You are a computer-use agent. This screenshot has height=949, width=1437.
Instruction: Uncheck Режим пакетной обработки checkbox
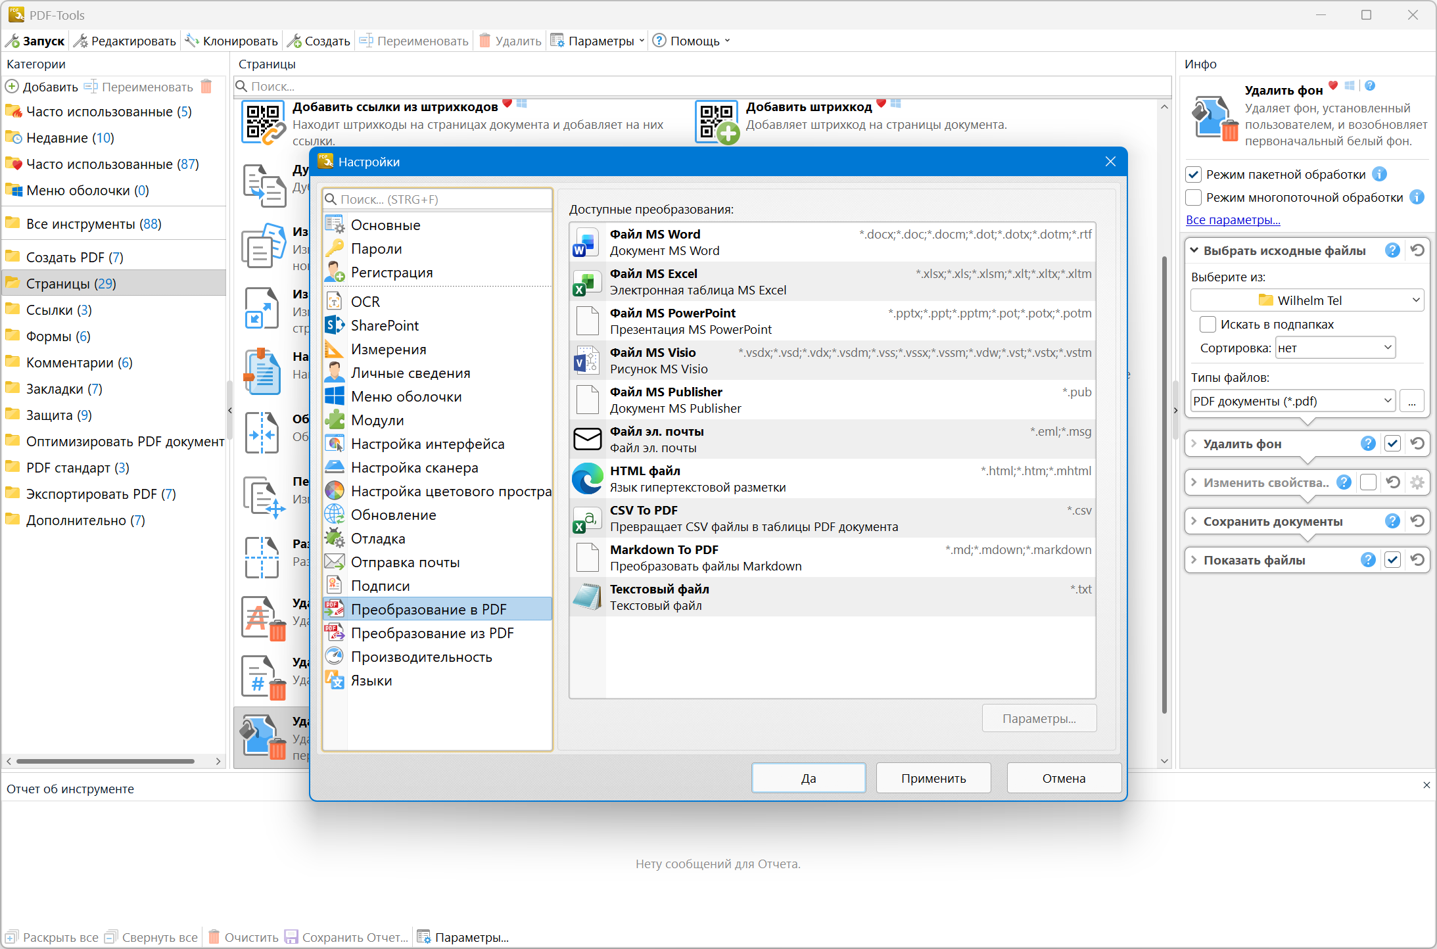[x=1194, y=174]
